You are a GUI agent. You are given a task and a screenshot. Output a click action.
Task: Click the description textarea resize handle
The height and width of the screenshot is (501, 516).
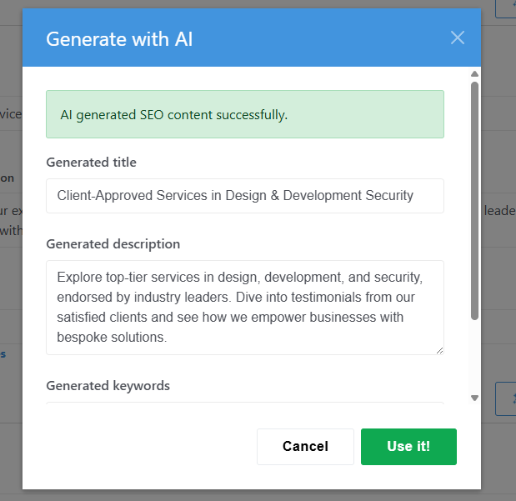click(439, 350)
